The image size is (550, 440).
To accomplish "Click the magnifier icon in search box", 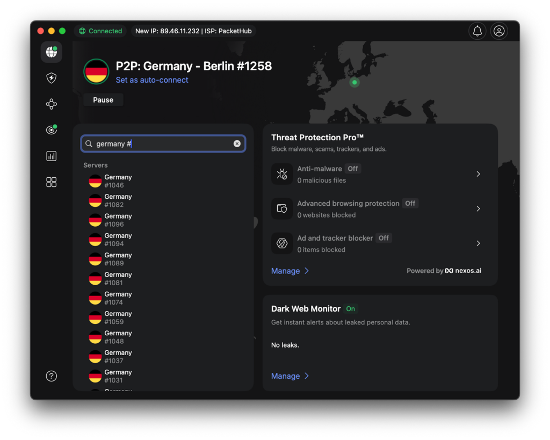I will 89,143.
